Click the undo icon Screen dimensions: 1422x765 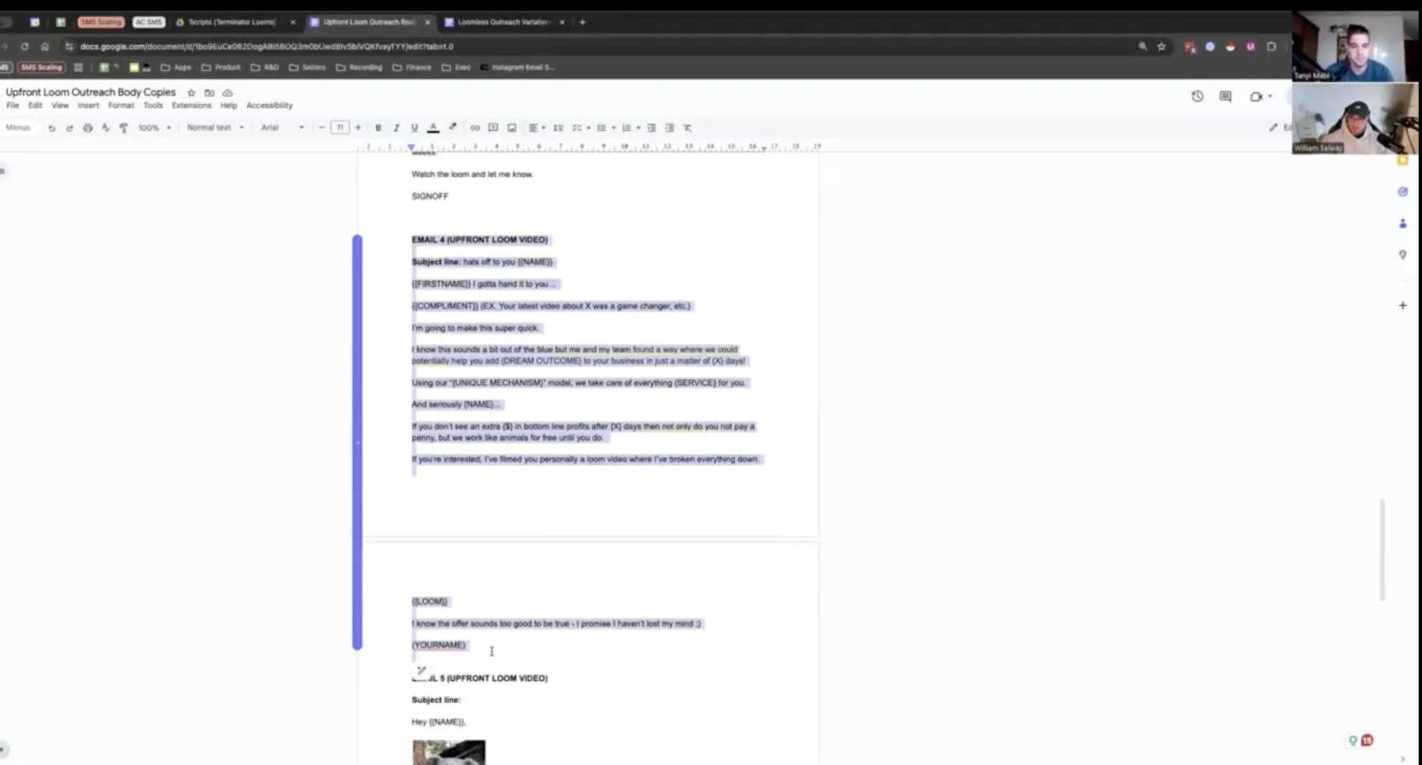click(x=52, y=128)
